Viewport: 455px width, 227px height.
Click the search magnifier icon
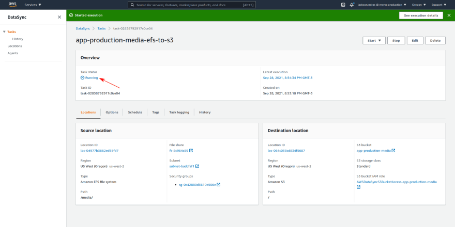click(x=132, y=5)
